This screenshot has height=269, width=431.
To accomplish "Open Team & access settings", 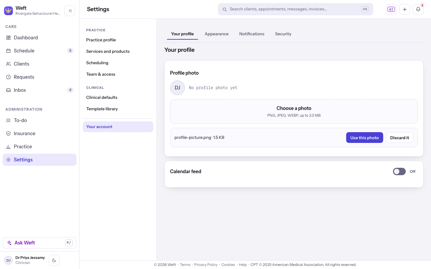I will coord(118,74).
